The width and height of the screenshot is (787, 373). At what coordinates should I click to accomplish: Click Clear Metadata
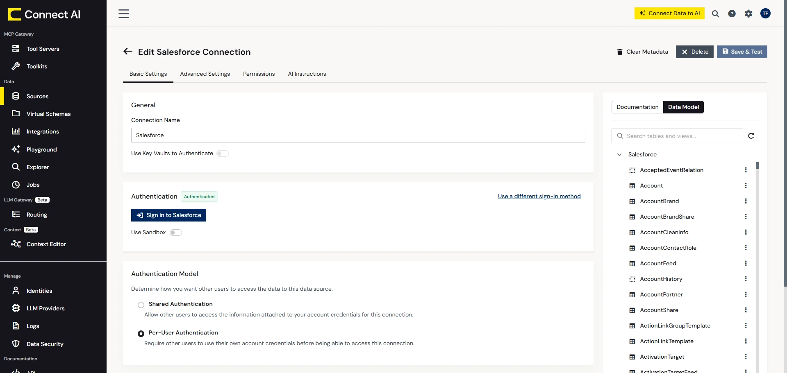[642, 52]
